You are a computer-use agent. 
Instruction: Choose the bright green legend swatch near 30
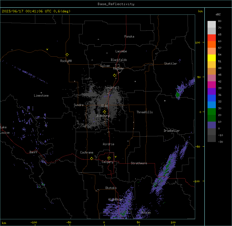212,112
